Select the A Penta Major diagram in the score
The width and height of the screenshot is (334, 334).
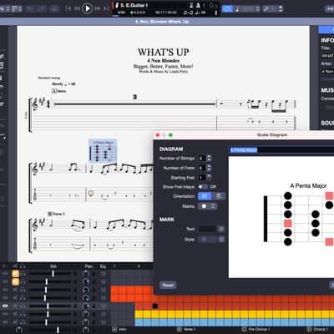tap(103, 151)
